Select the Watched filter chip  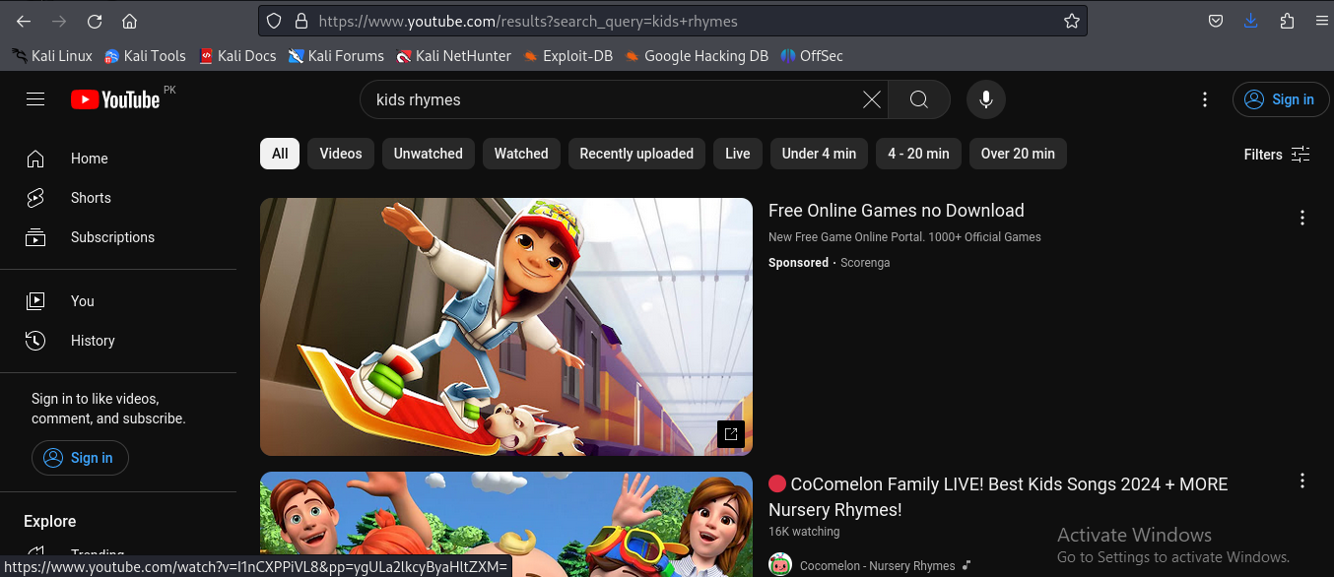[x=521, y=154]
